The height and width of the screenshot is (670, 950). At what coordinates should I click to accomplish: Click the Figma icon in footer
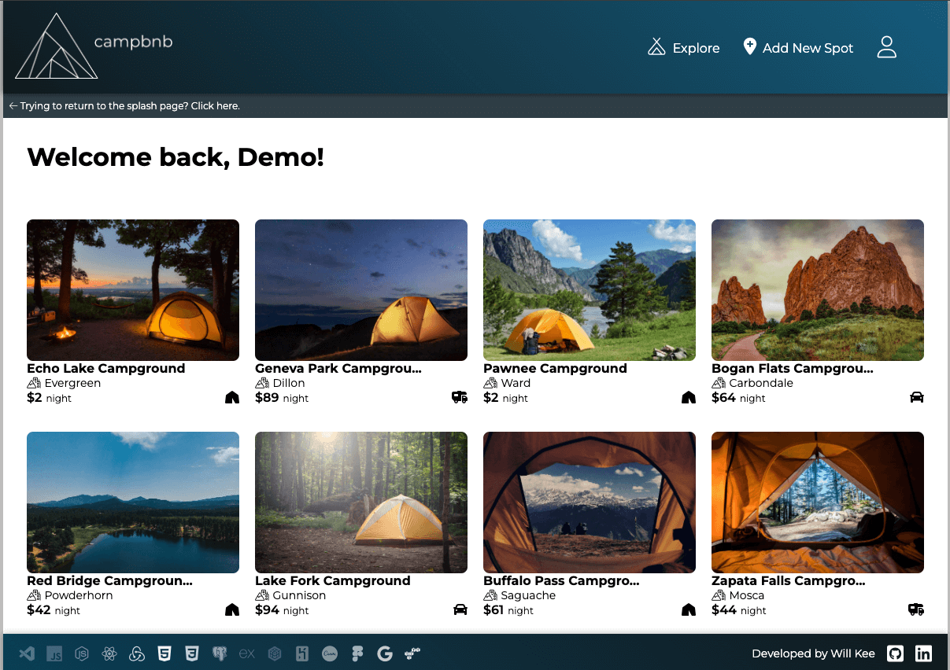pos(357,653)
